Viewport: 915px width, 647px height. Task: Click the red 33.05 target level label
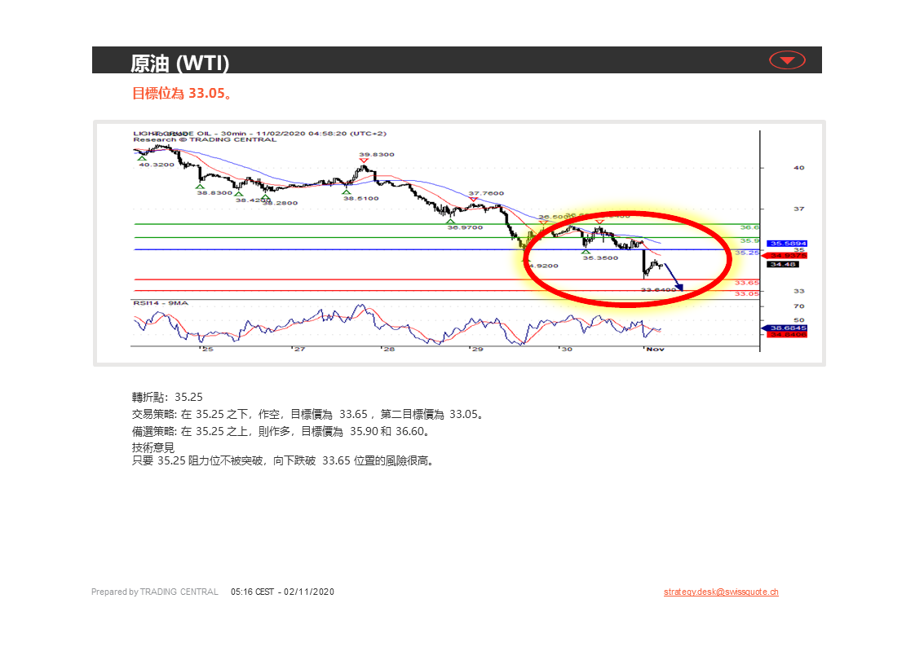(x=746, y=293)
